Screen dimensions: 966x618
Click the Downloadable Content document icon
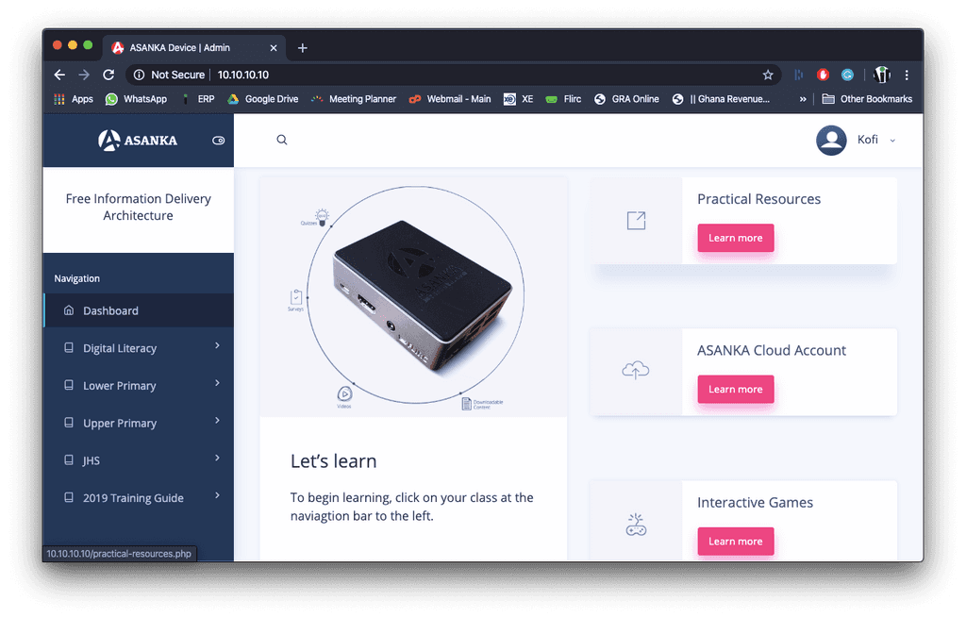466,404
